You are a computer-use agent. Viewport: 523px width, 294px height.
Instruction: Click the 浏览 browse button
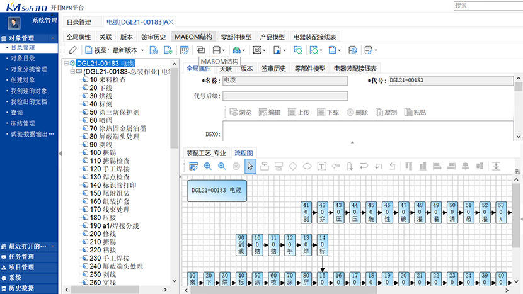[x=240, y=112]
